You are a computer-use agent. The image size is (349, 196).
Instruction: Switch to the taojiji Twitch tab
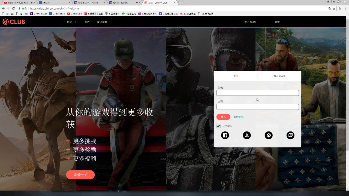[124, 3]
